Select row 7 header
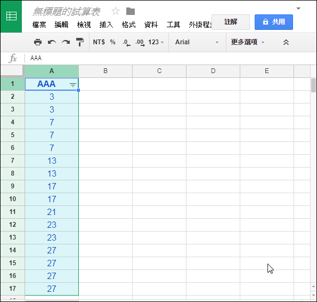Image resolution: width=317 pixels, height=302 pixels. (x=13, y=161)
